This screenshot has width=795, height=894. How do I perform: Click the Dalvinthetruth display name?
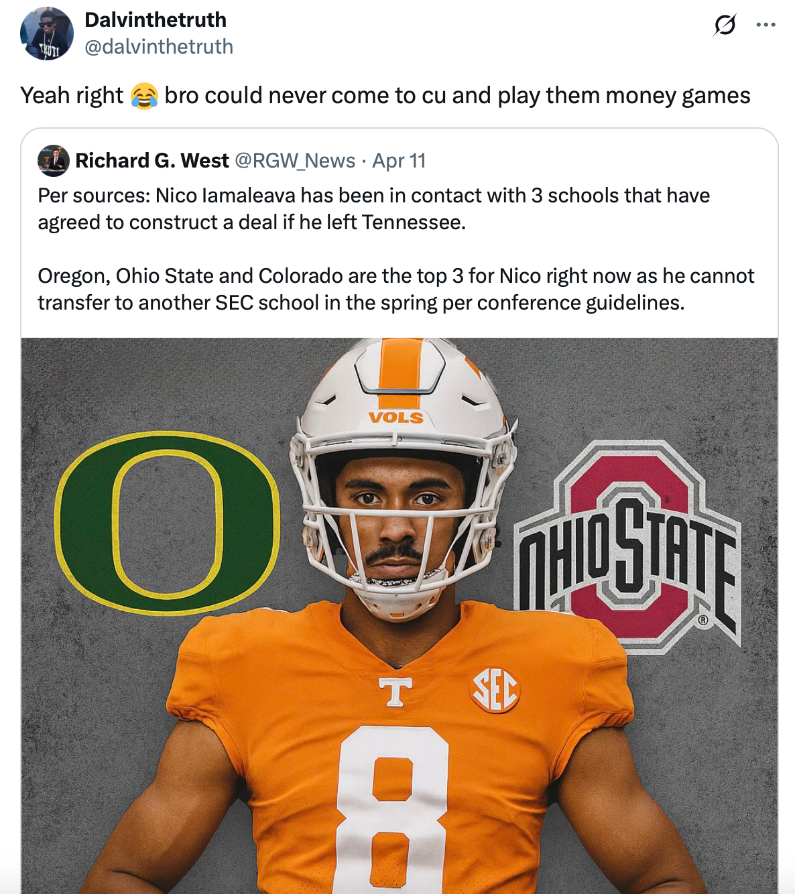(x=156, y=20)
